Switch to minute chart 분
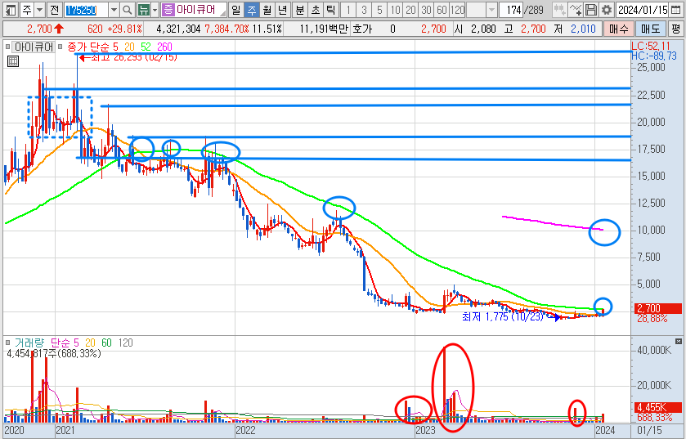This screenshot has width=686, height=439. pyautogui.click(x=300, y=10)
